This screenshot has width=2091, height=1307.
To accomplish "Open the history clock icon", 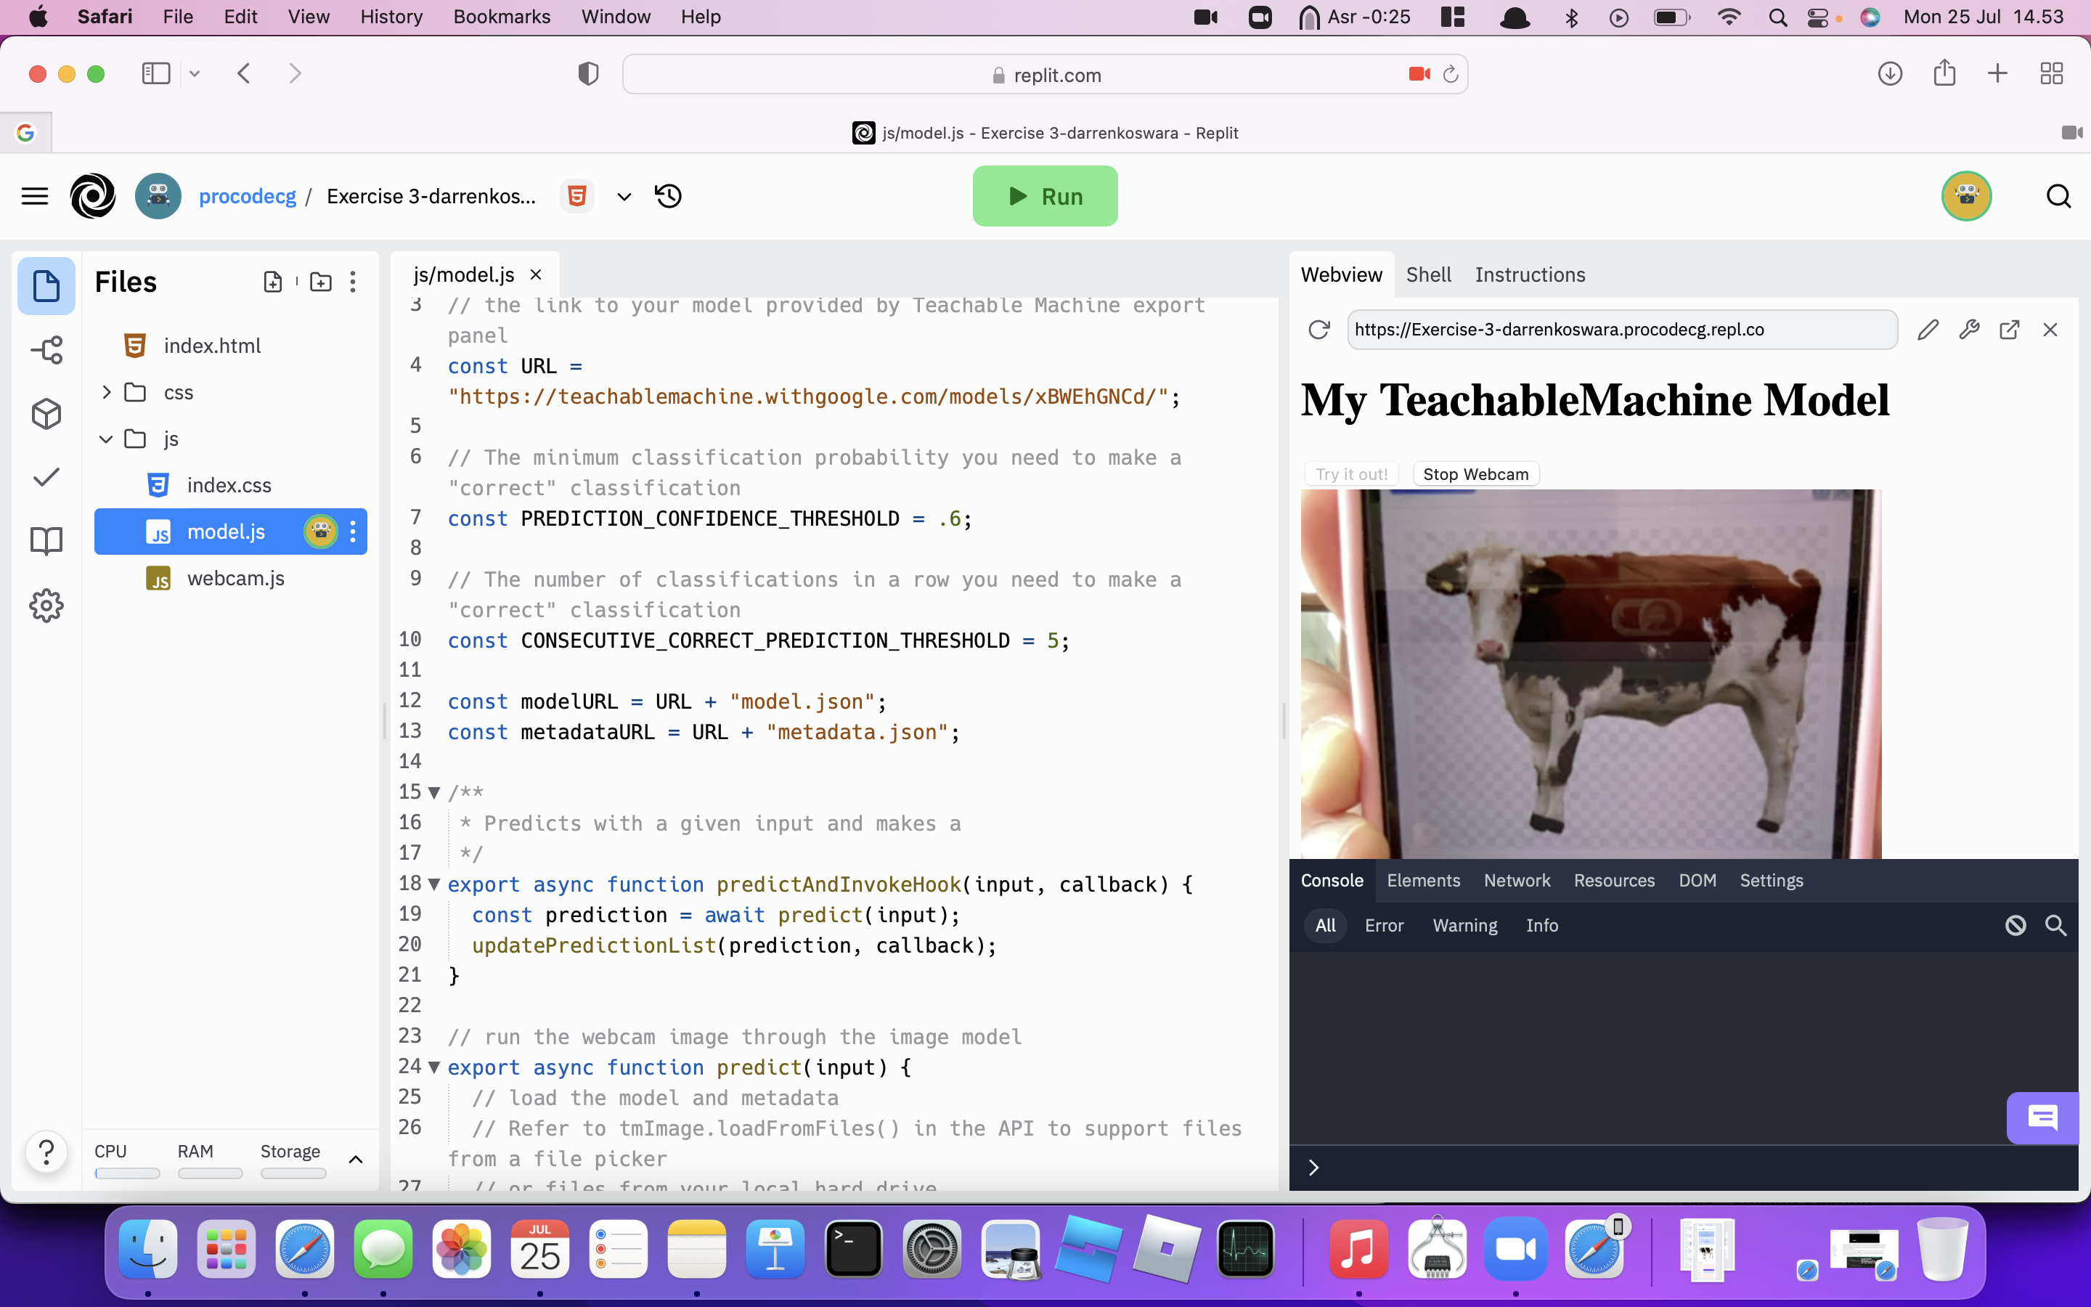I will click(668, 196).
